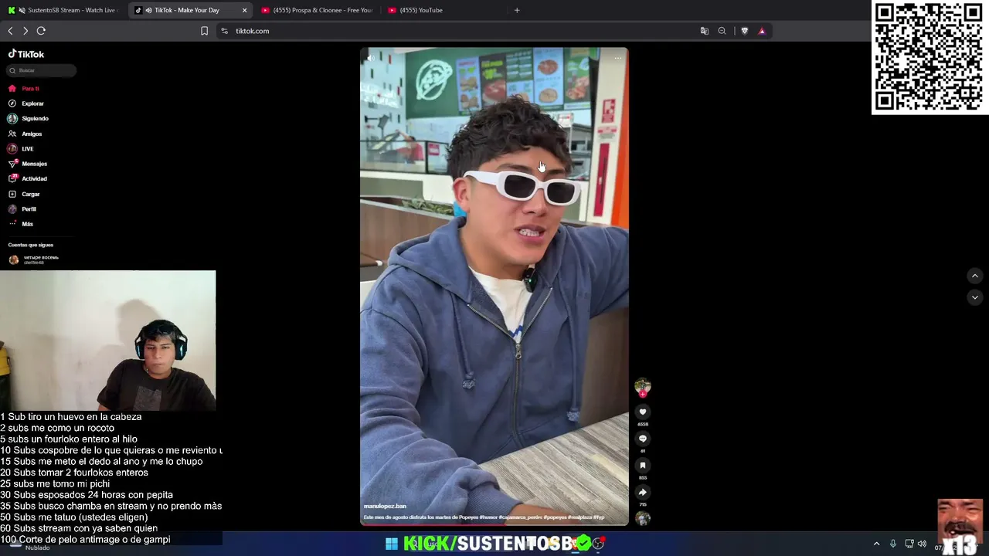Screen dimensions: 989x556
Task: Open the Windows Start menu
Action: tap(392, 544)
